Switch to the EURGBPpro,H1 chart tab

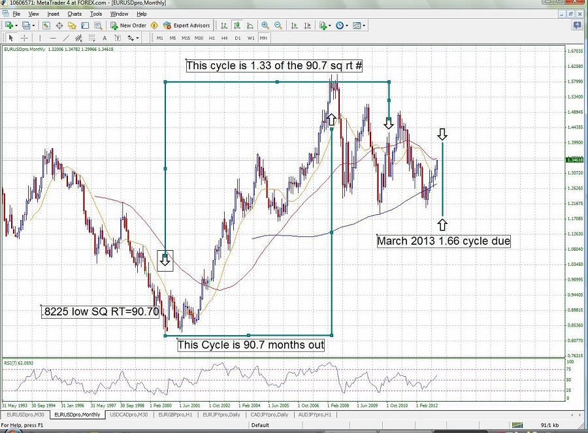pos(175,415)
